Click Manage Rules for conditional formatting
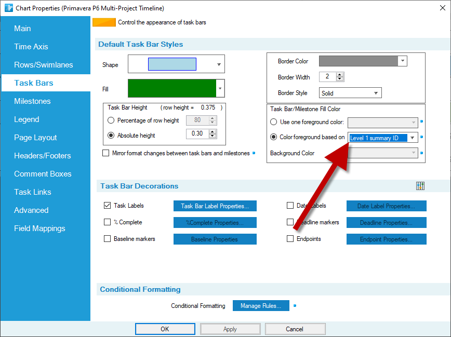 [261, 306]
